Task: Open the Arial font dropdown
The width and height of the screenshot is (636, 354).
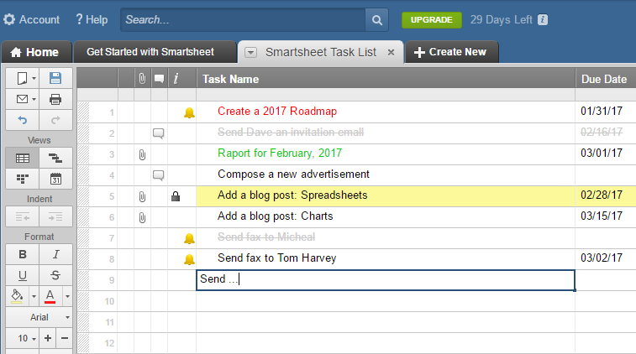Action: (39, 317)
